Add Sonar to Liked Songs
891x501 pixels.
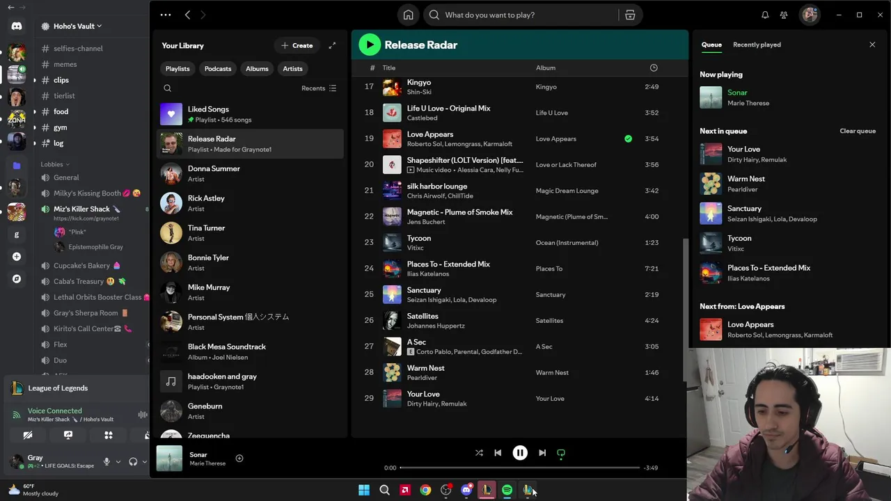click(x=239, y=458)
